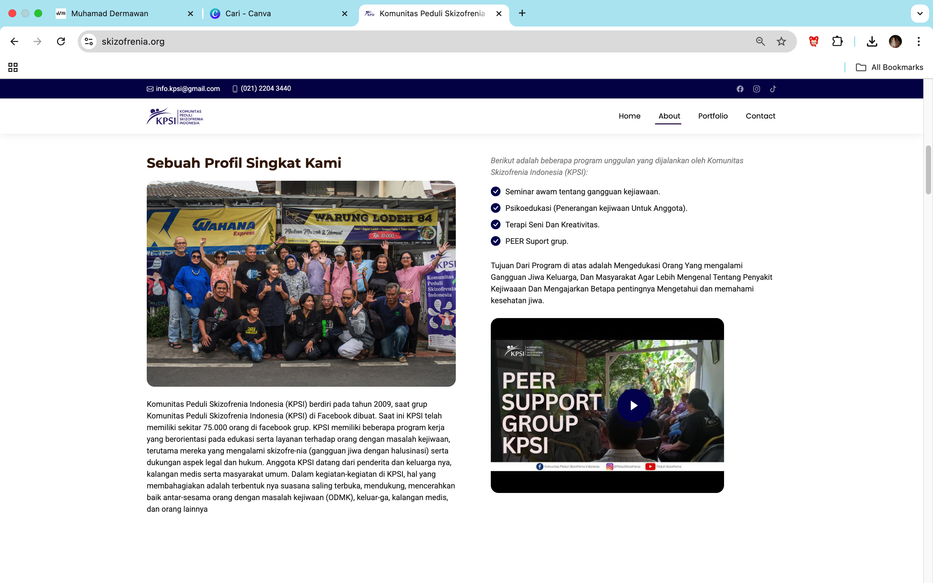Click the zoom magnifier icon in address bar
The height and width of the screenshot is (583, 933).
[760, 42]
